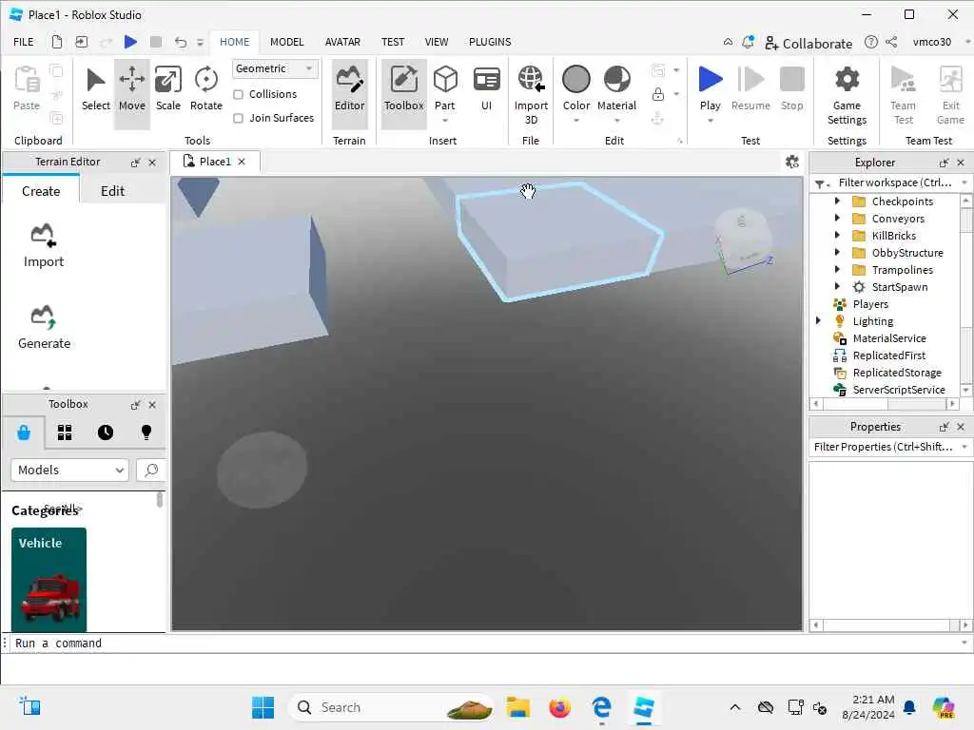Open viewport settings gear icon

pos(792,162)
